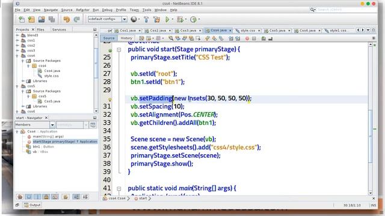385x216 pixels.
Task: Click the Find Selection magnifier in editor toolbar
Action: [171, 38]
